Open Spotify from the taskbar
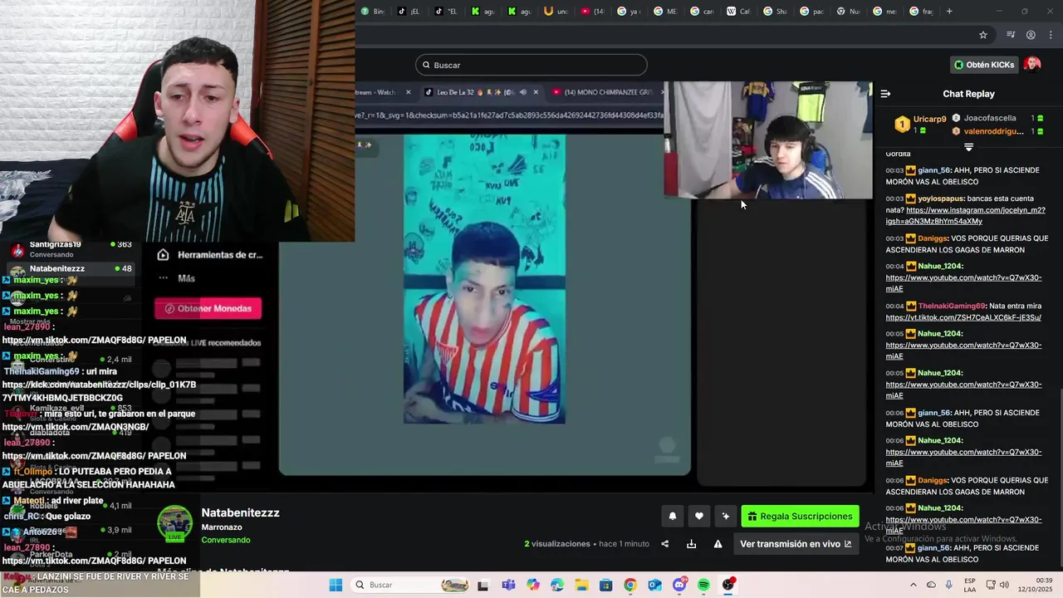Viewport: 1063px width, 598px height. click(704, 585)
